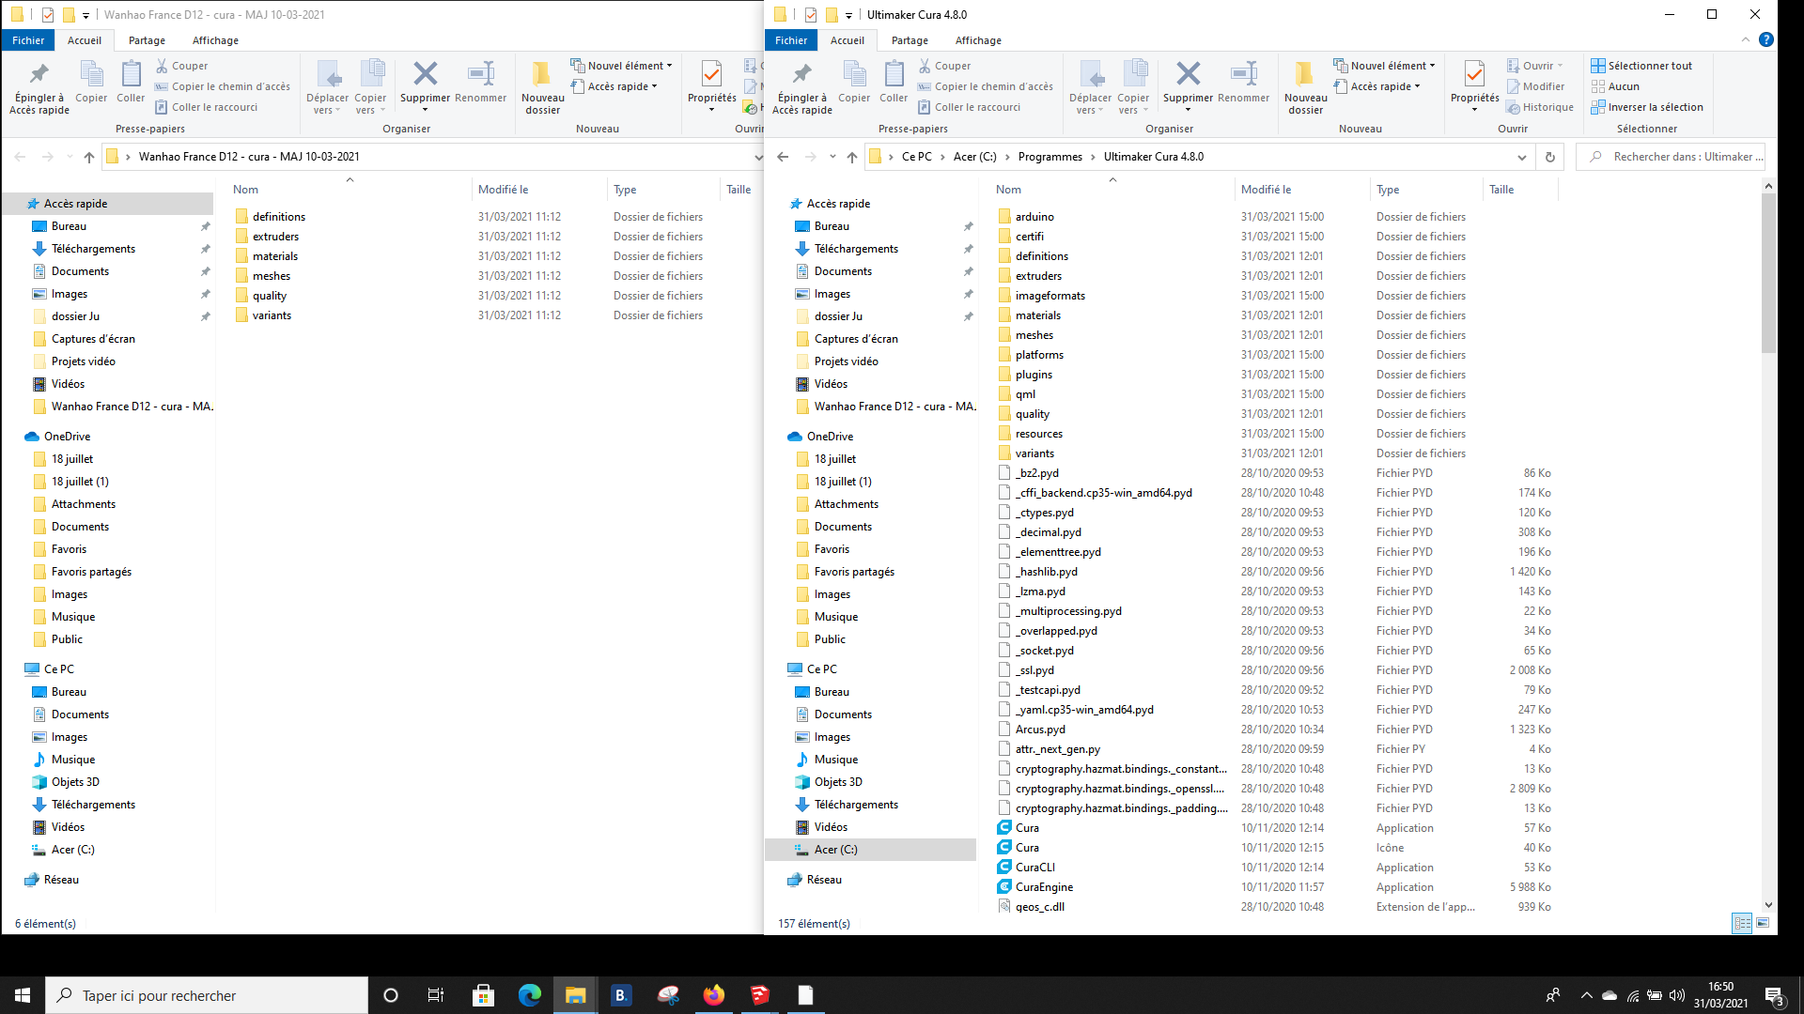Select the quality folder in Wanhao window
Image resolution: width=1804 pixels, height=1014 pixels.
coord(269,296)
